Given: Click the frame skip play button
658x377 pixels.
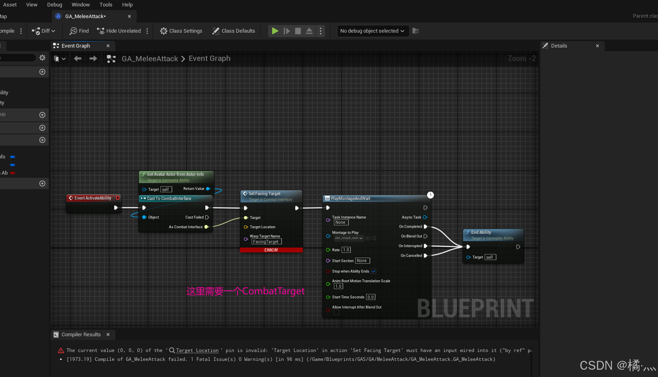Looking at the screenshot, I should tap(287, 31).
